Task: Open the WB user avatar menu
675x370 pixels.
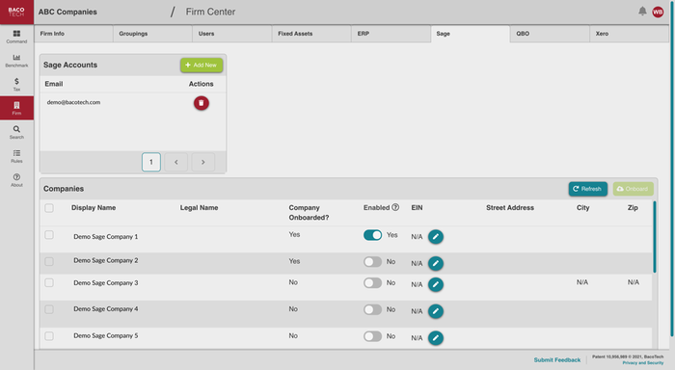Action: (658, 13)
